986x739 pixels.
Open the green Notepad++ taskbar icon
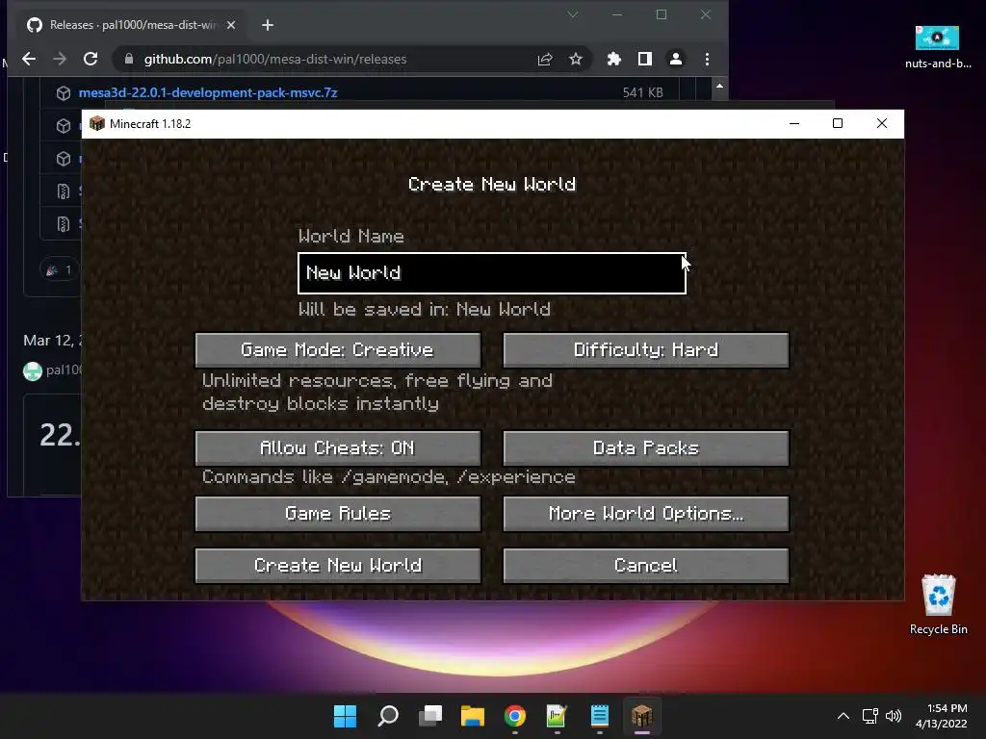558,716
